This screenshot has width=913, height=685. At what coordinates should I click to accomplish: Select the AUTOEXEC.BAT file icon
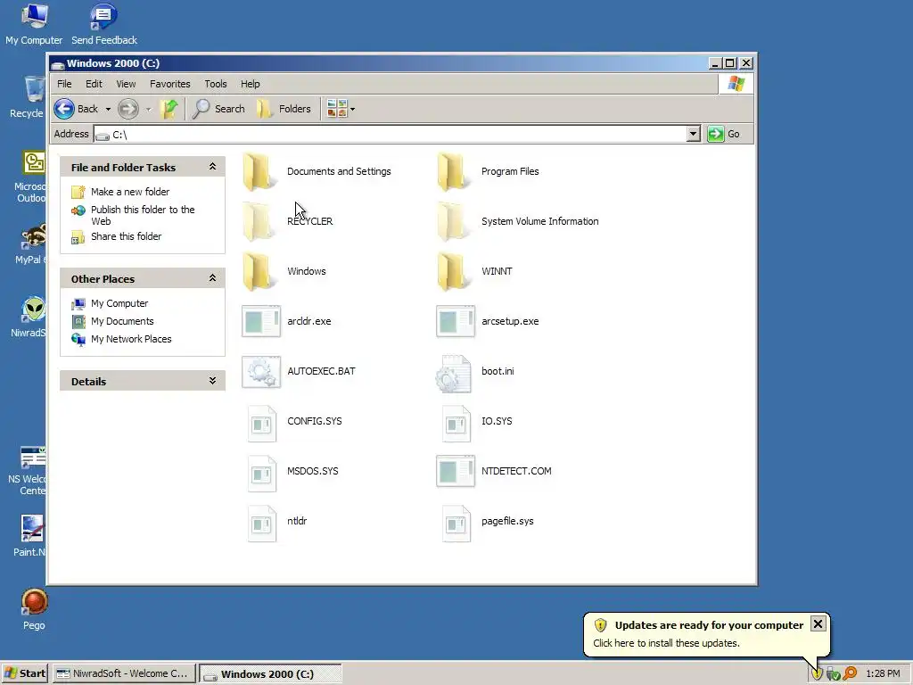pos(261,372)
